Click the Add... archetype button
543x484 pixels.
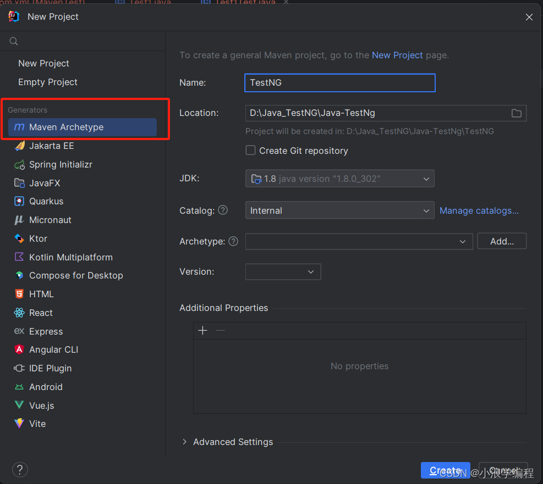(502, 241)
